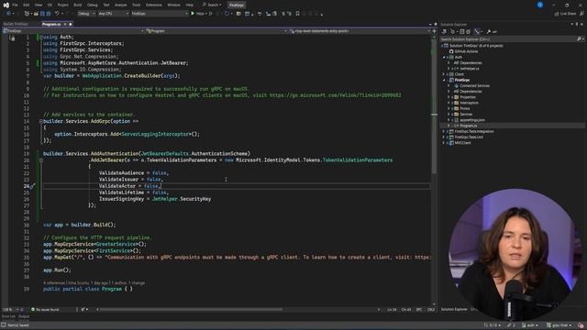Click the Auth repository indicator in status bar
This screenshot has width=587, height=330.
(x=530, y=325)
